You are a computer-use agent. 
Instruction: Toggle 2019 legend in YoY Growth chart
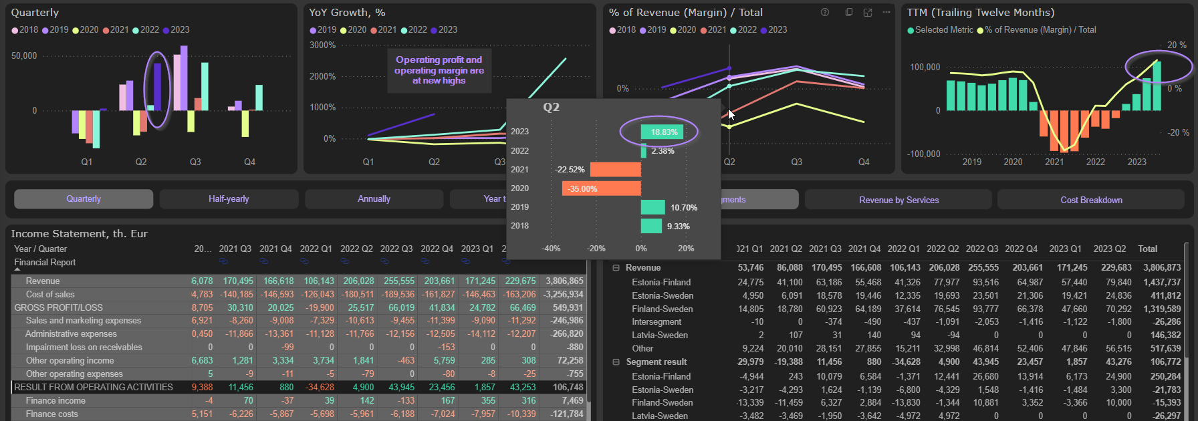pyautogui.click(x=323, y=30)
